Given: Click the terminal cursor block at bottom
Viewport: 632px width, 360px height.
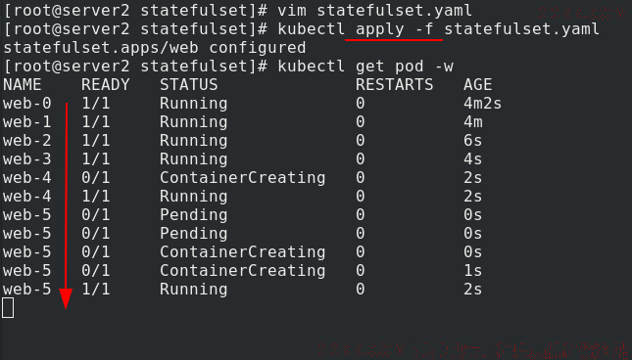Looking at the screenshot, I should coord(8,308).
